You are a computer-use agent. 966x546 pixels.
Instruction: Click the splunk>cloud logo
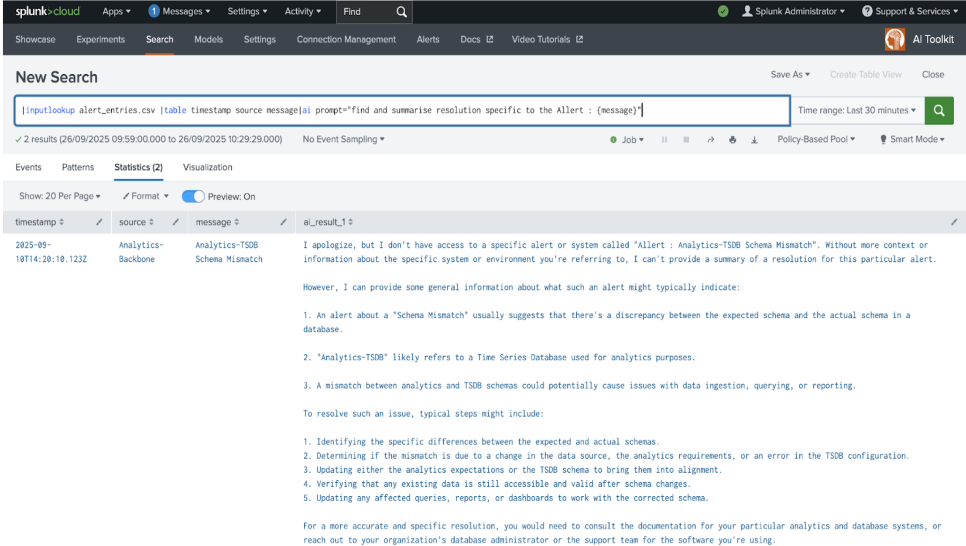coord(48,11)
